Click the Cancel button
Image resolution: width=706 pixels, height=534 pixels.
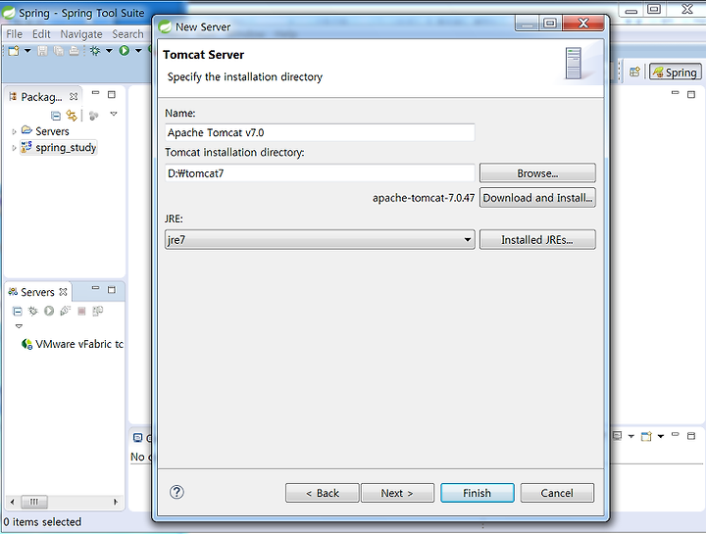[557, 493]
